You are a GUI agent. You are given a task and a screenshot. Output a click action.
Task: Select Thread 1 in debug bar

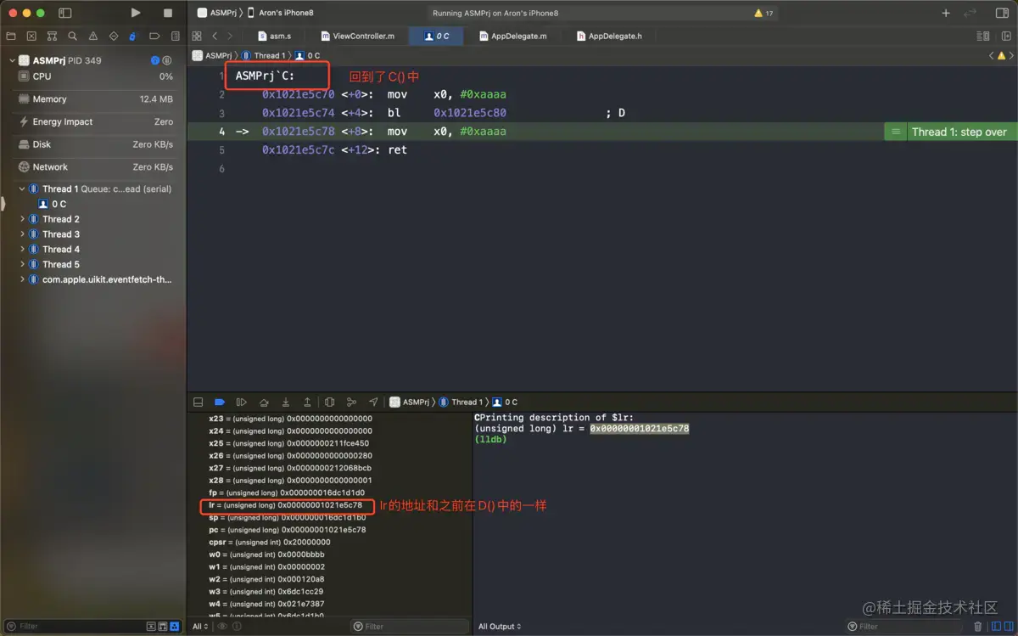pyautogui.click(x=461, y=402)
